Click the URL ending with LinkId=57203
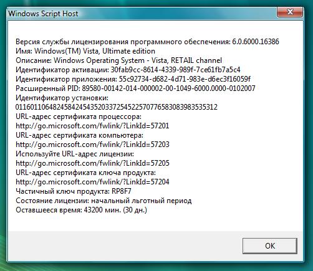Viewport: 313px width, 271px height. pos(92,145)
